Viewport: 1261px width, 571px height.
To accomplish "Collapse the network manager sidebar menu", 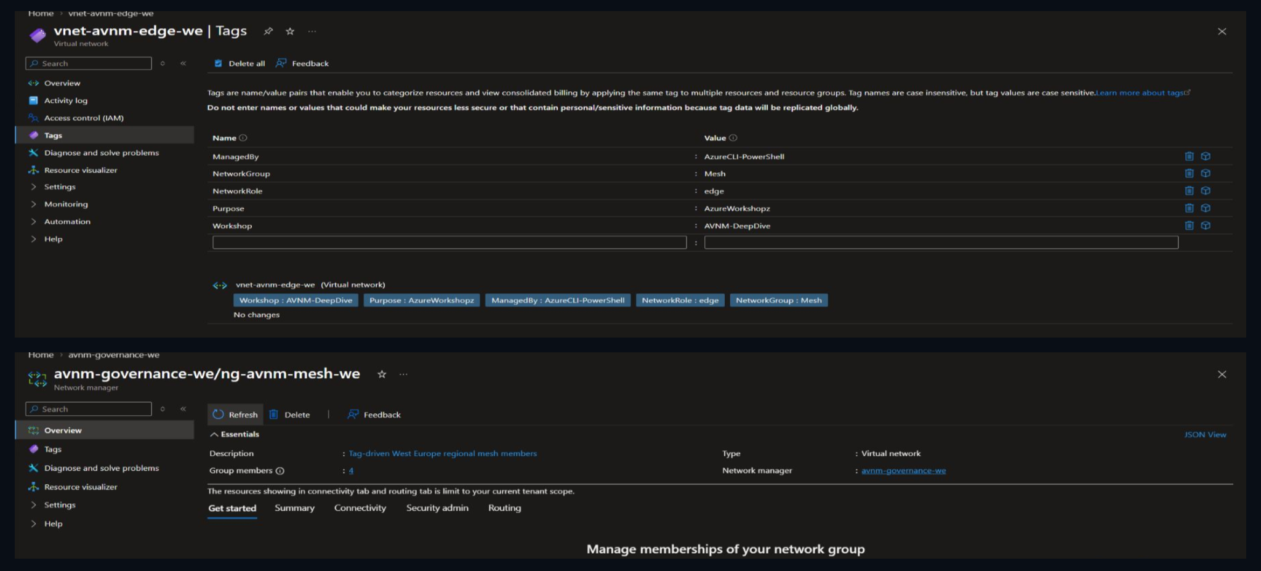I will click(183, 409).
